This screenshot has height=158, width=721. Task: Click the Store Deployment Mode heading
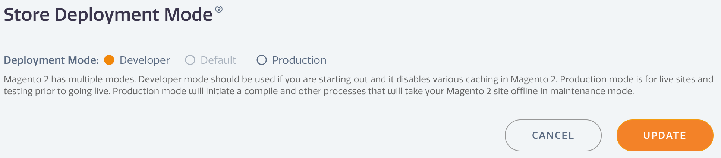click(x=108, y=15)
